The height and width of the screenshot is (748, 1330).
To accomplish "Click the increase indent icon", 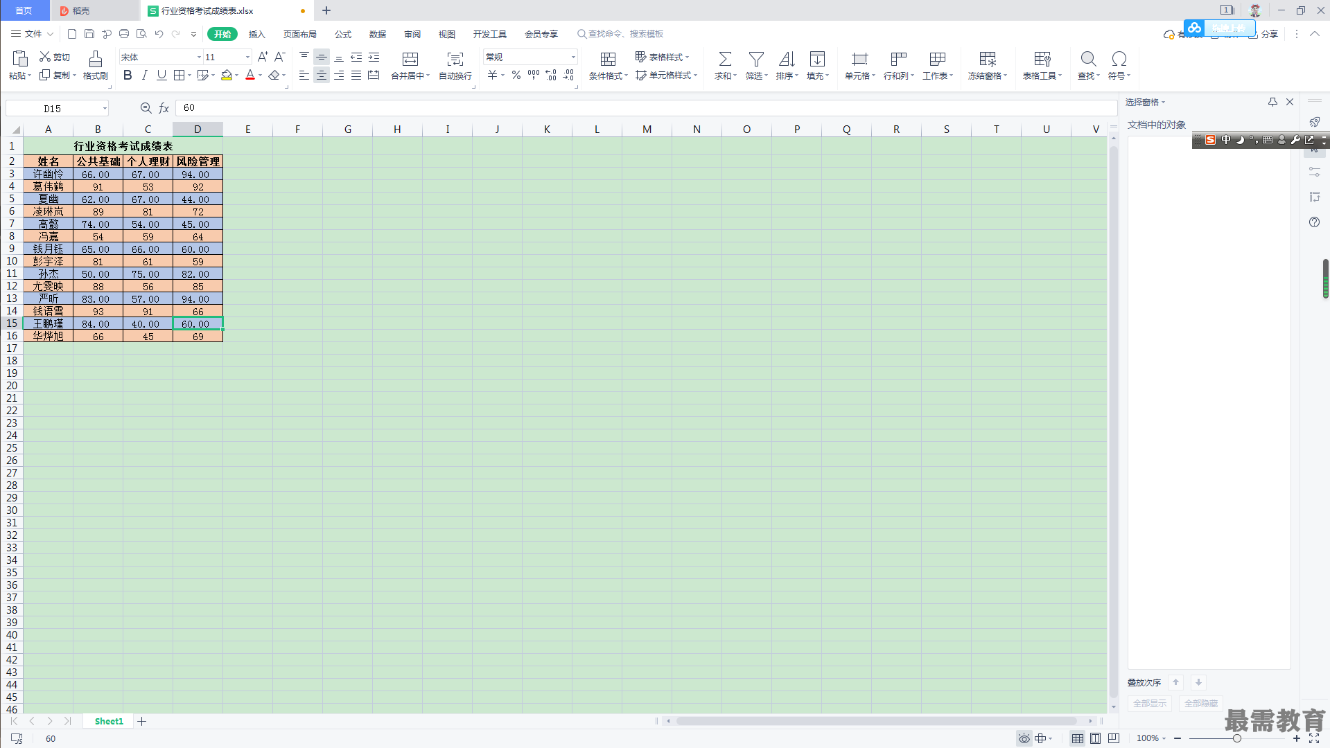I will [x=374, y=57].
